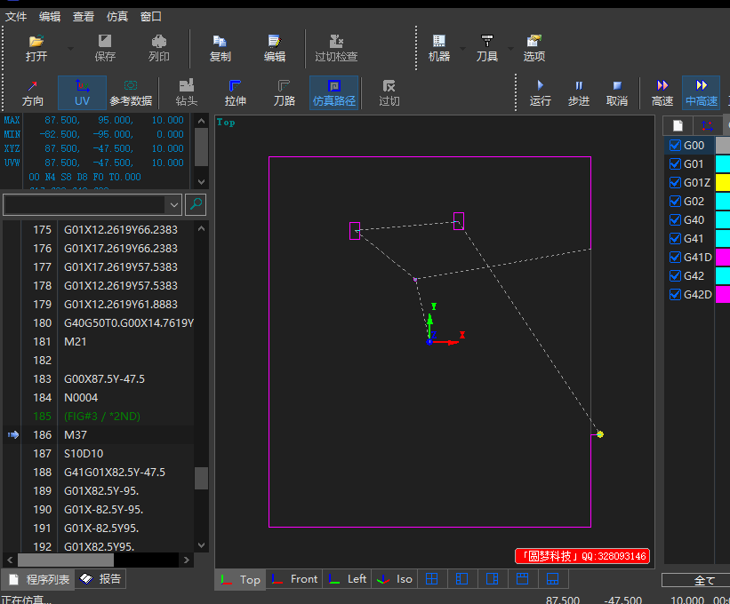Select the 仿真路径 simulation path tool
Screen dimensions: 730x604
click(334, 92)
